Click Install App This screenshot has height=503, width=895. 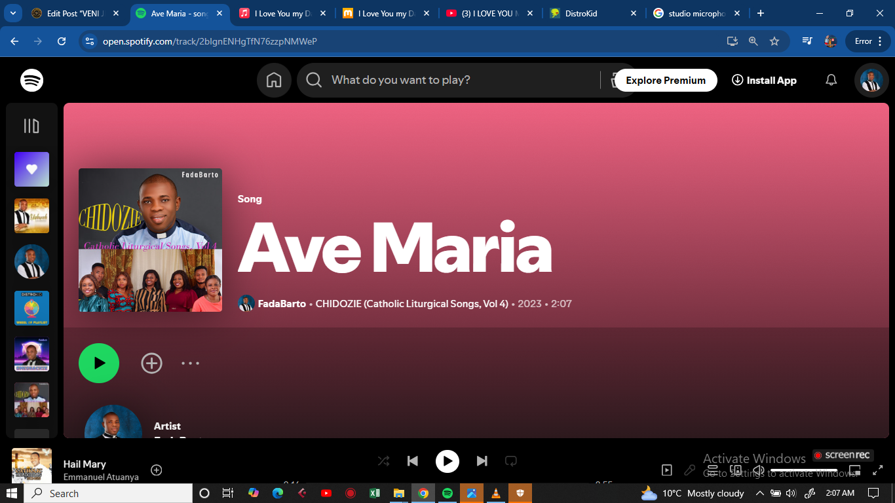click(x=764, y=80)
